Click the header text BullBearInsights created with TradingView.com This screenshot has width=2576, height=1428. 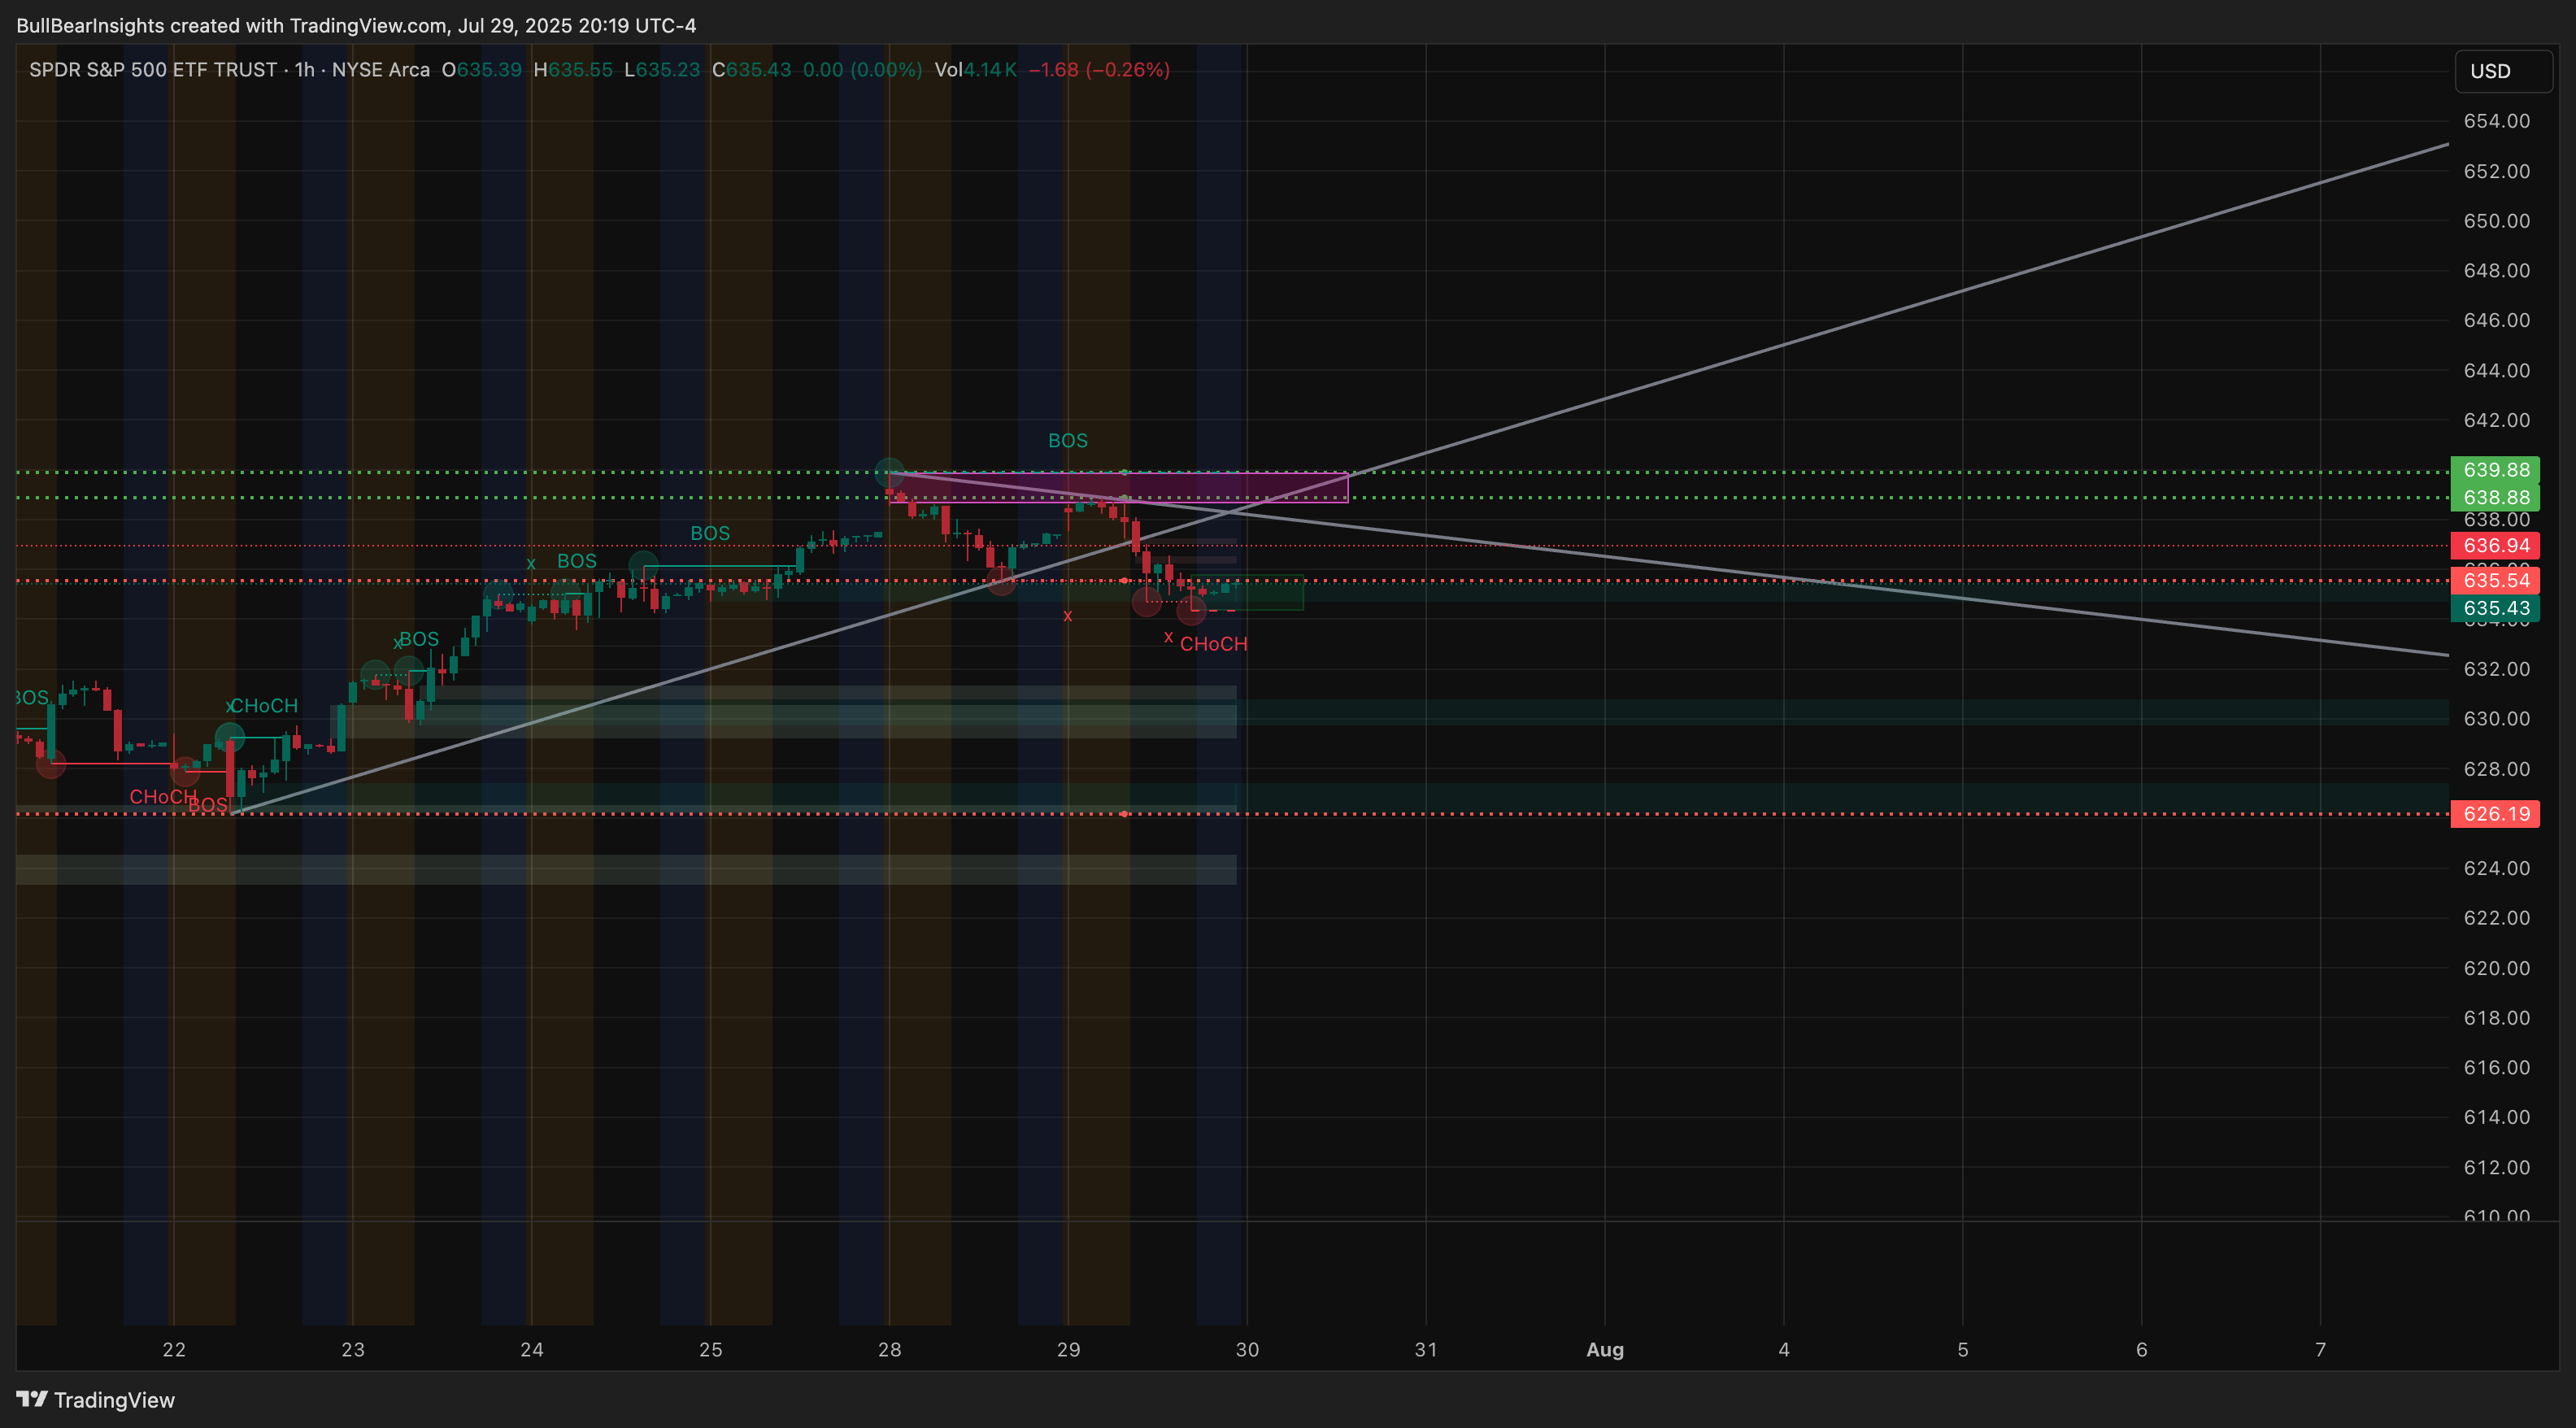pos(232,26)
